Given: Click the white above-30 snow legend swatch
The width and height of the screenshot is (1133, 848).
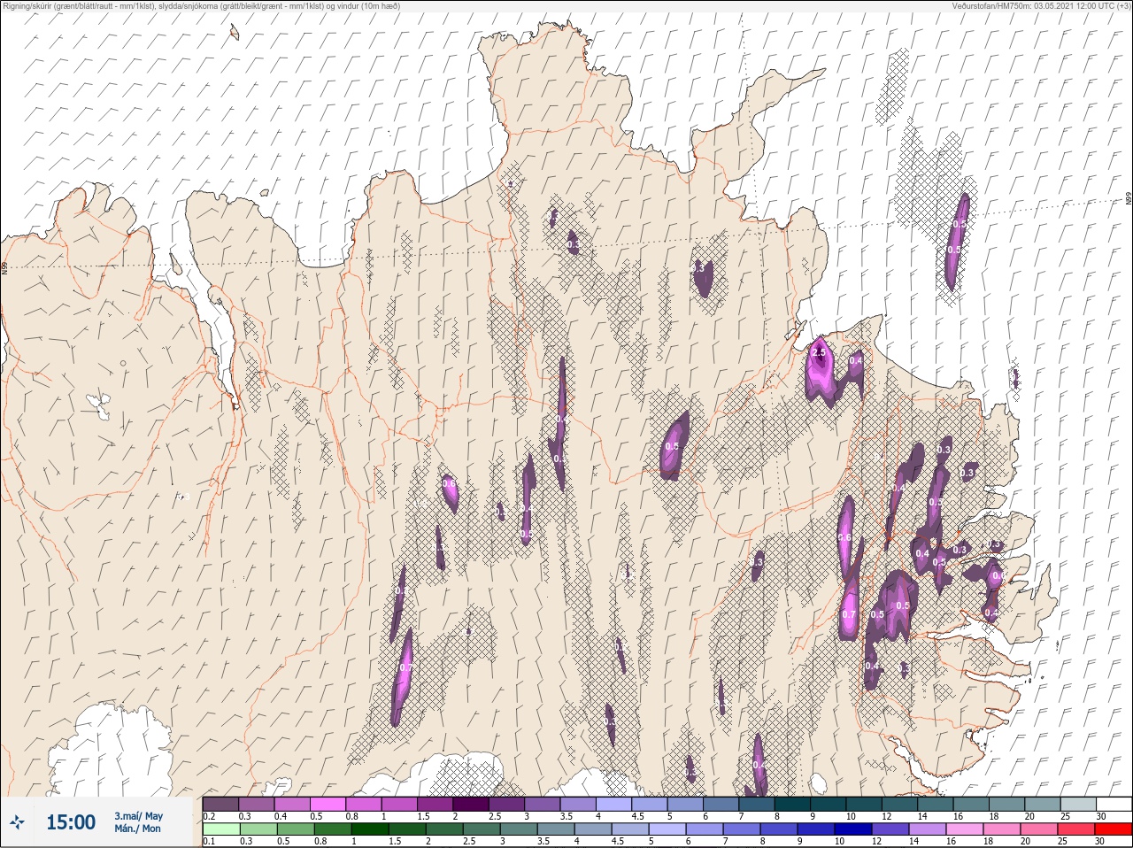Looking at the screenshot, I should pyautogui.click(x=1114, y=804).
